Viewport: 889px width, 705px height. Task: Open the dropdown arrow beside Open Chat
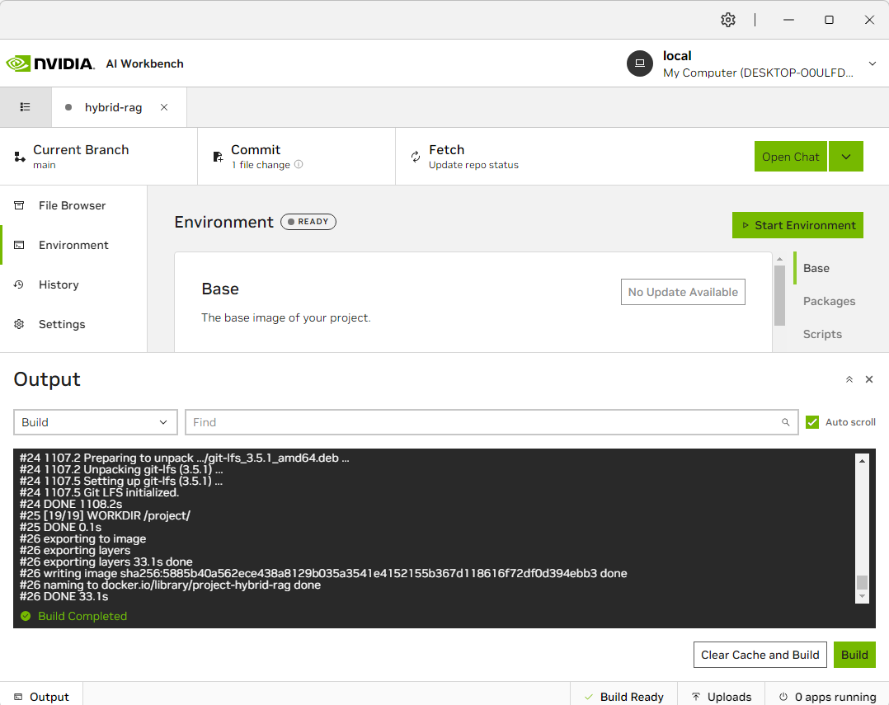[846, 157]
